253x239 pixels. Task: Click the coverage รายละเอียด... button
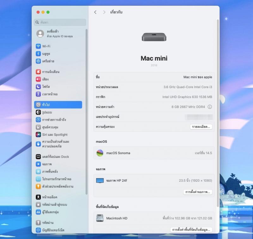[201, 127]
